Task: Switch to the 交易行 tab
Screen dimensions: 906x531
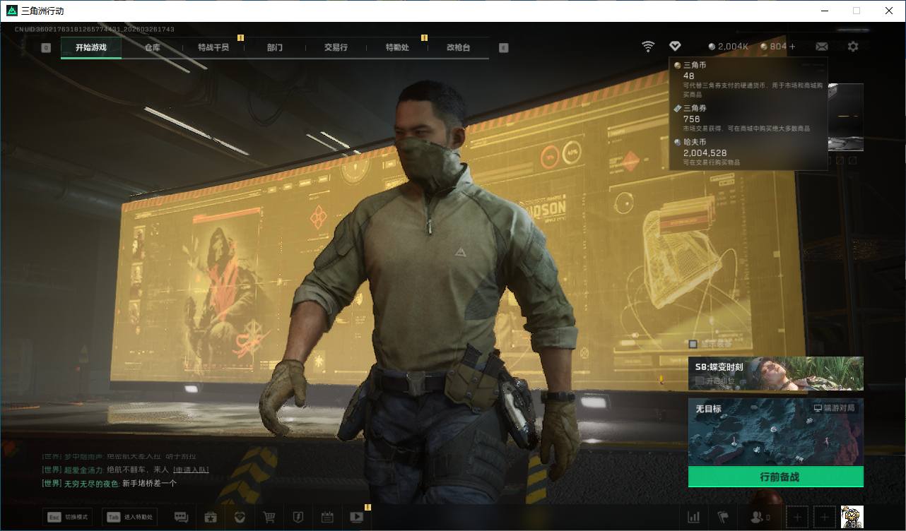Action: point(336,47)
